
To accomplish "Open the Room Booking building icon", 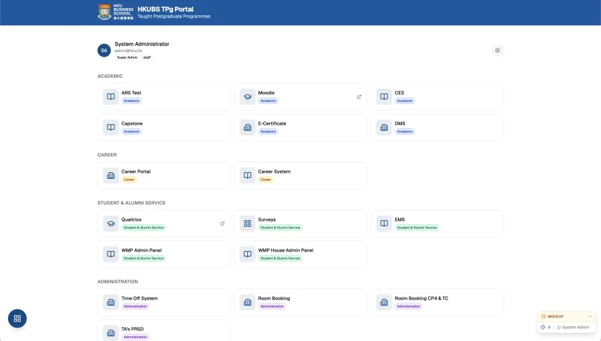I will 248,302.
